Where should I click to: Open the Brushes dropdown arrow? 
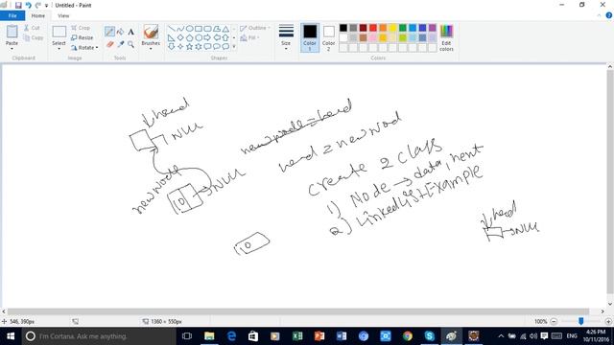point(151,49)
